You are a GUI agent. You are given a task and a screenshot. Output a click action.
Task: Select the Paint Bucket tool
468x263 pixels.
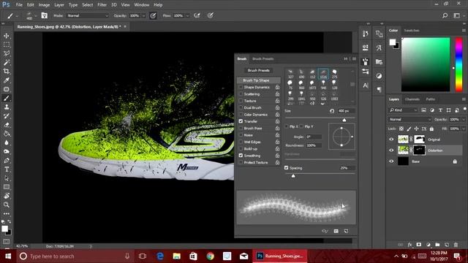tap(7, 134)
